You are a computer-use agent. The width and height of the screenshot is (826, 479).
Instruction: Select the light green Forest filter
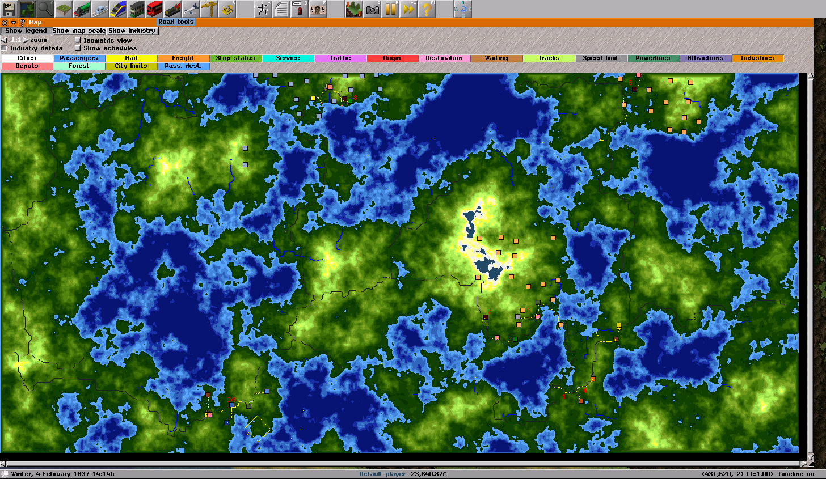coord(79,66)
